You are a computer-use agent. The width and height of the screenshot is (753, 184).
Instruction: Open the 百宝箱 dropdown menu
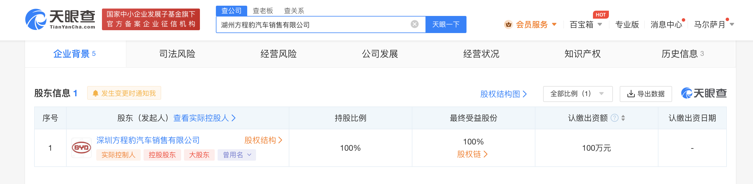586,24
